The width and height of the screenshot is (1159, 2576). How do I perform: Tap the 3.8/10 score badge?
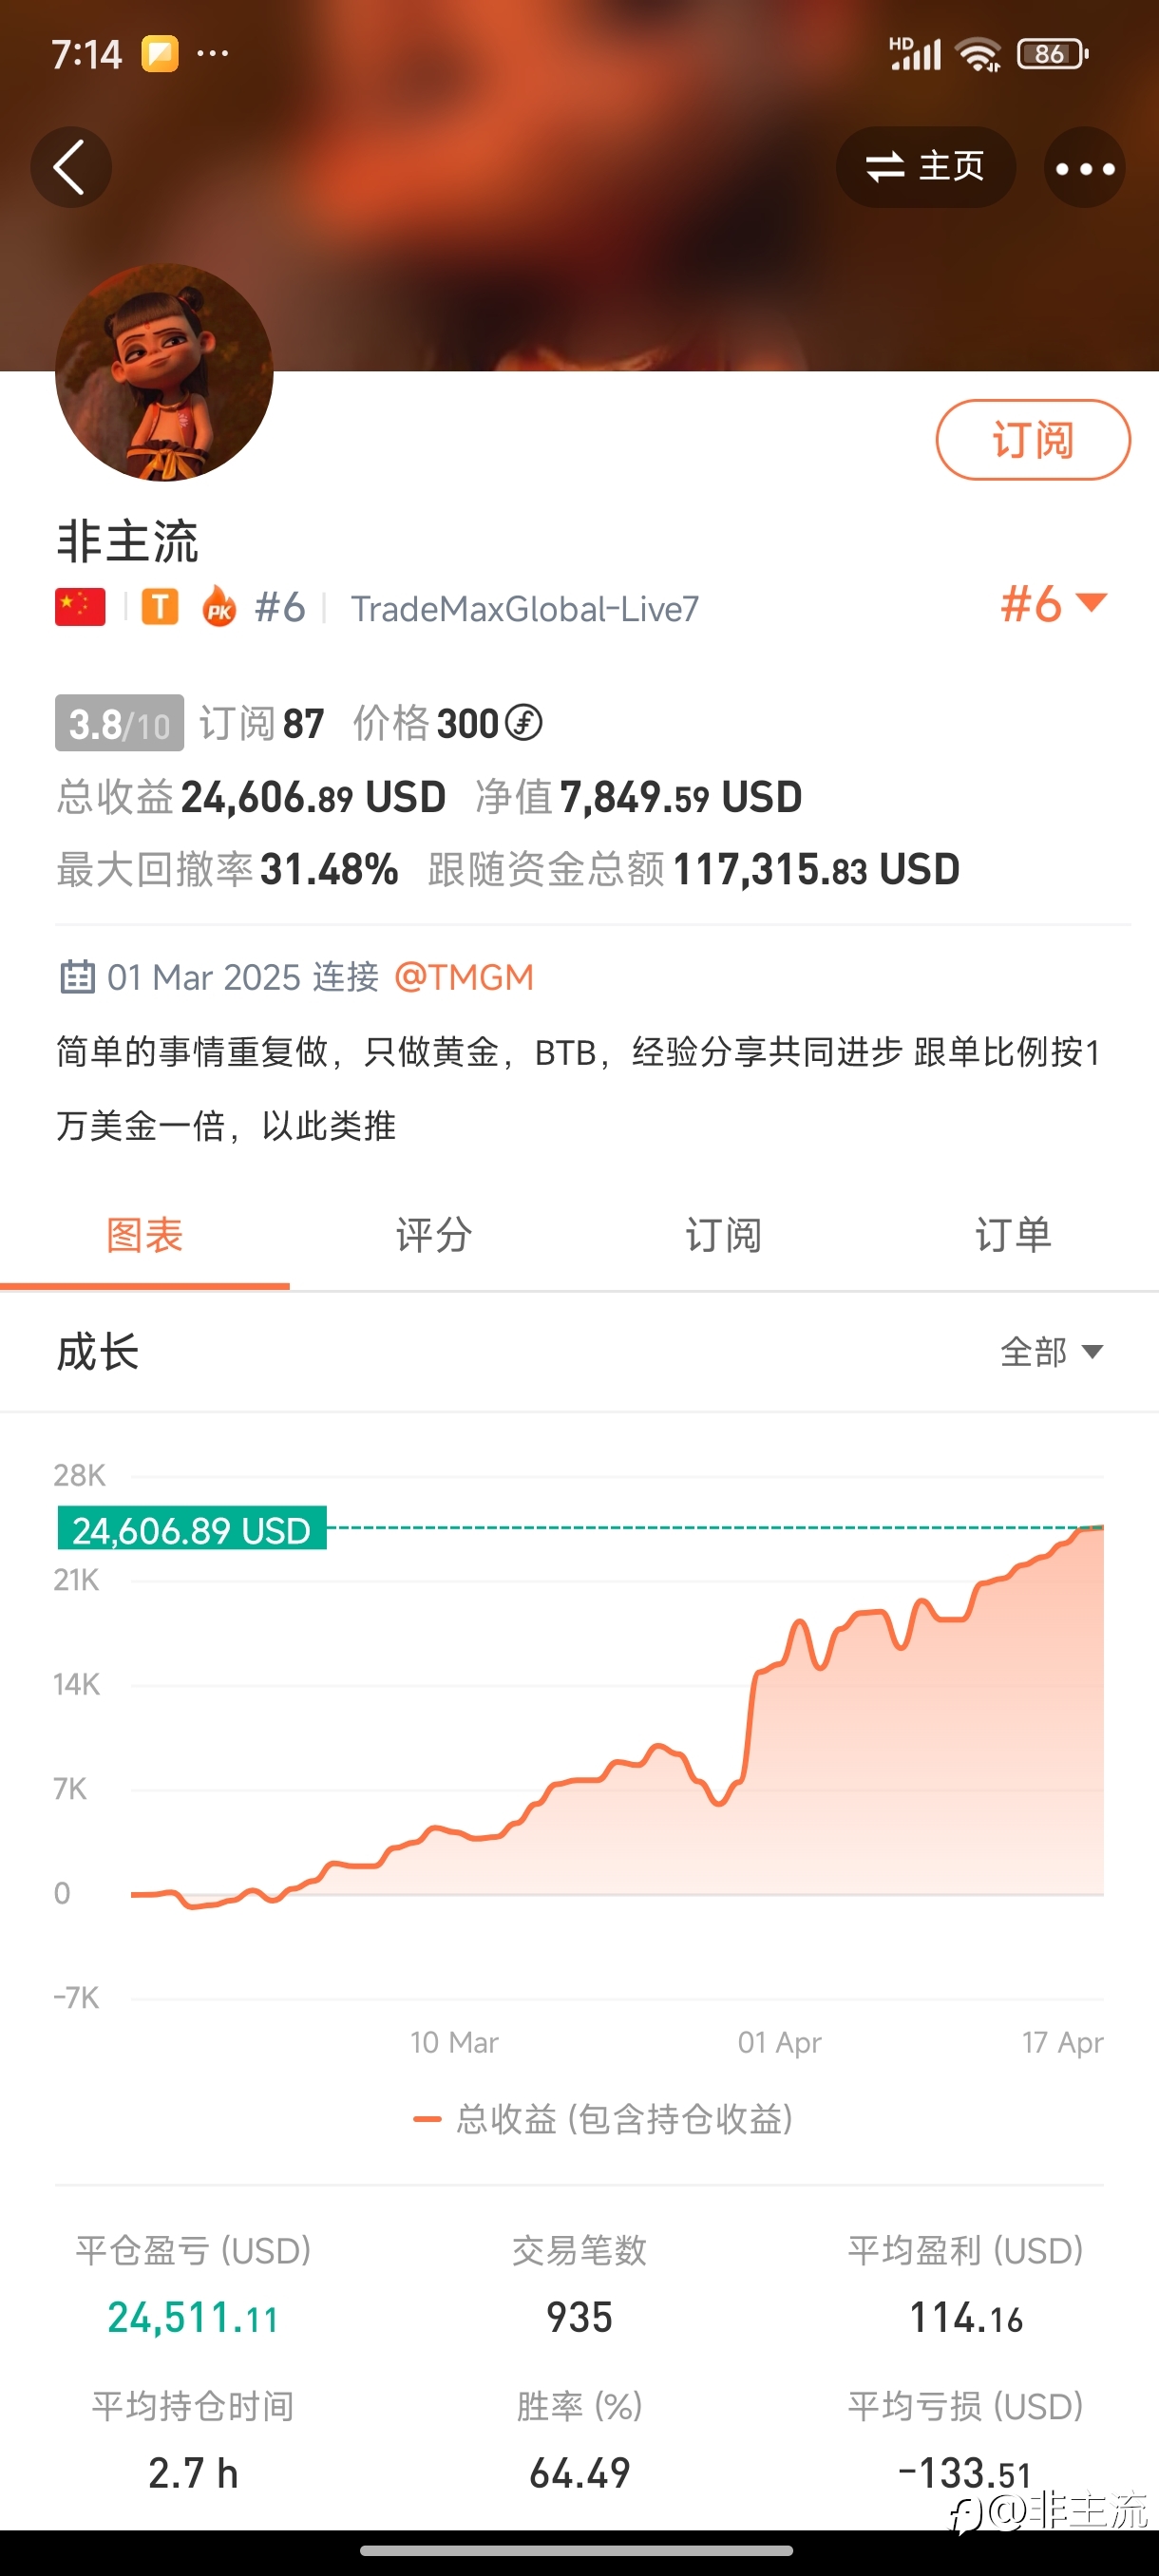pos(119,723)
